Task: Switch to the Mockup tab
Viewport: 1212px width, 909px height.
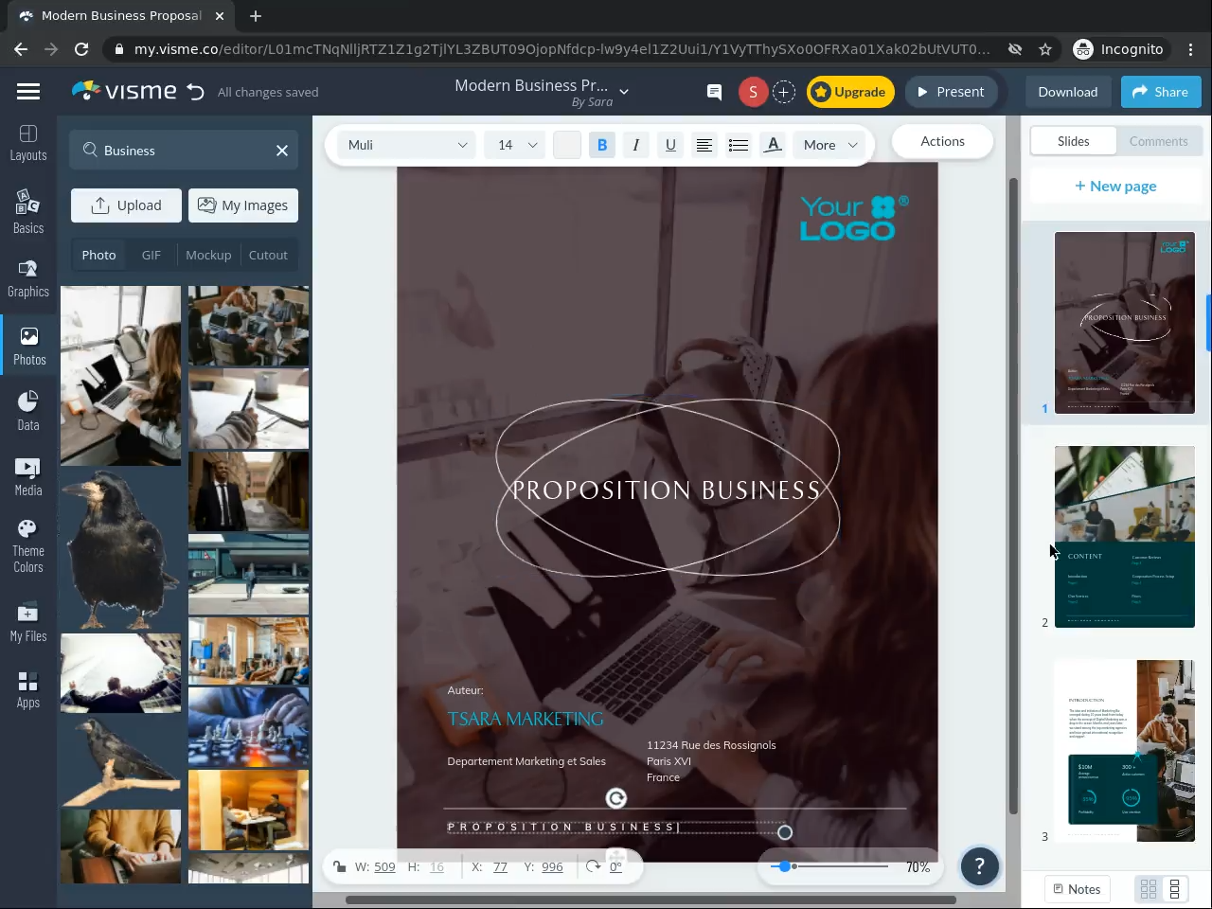Action: (x=208, y=255)
